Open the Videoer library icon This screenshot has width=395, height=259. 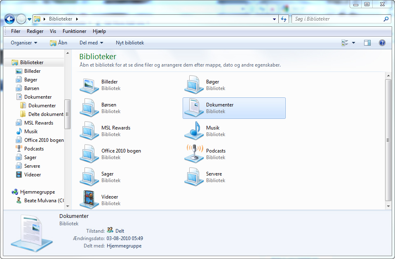pos(88,200)
